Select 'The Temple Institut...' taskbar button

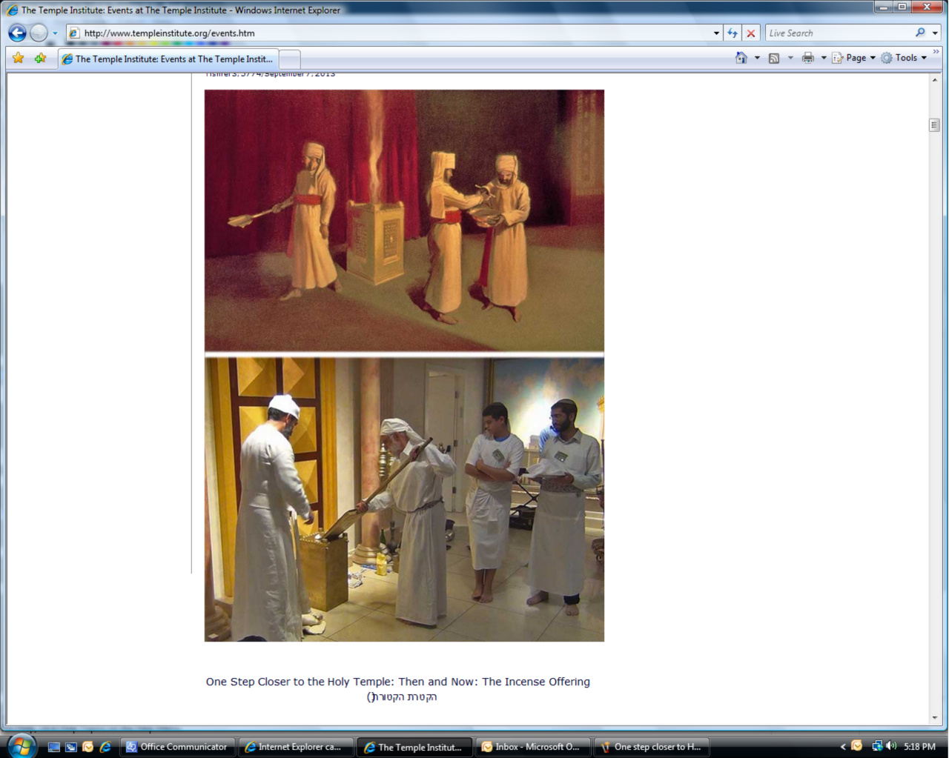(x=414, y=747)
